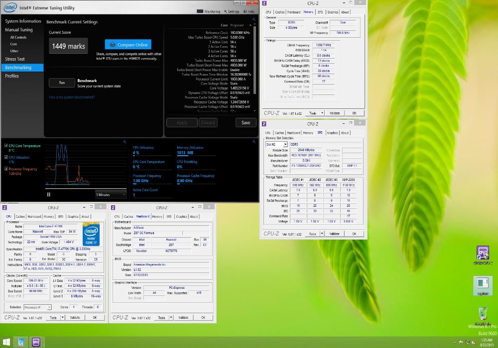Save current XTU settings
Viewport: 498px width, 348px height.
[x=246, y=123]
